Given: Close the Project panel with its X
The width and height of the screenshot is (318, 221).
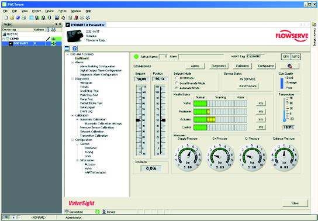Looking at the screenshot, I should [x=60, y=24].
